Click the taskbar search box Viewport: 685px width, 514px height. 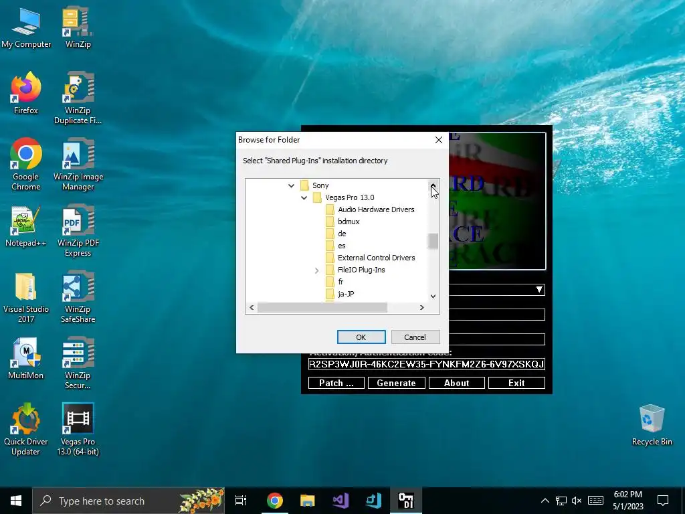pos(129,501)
